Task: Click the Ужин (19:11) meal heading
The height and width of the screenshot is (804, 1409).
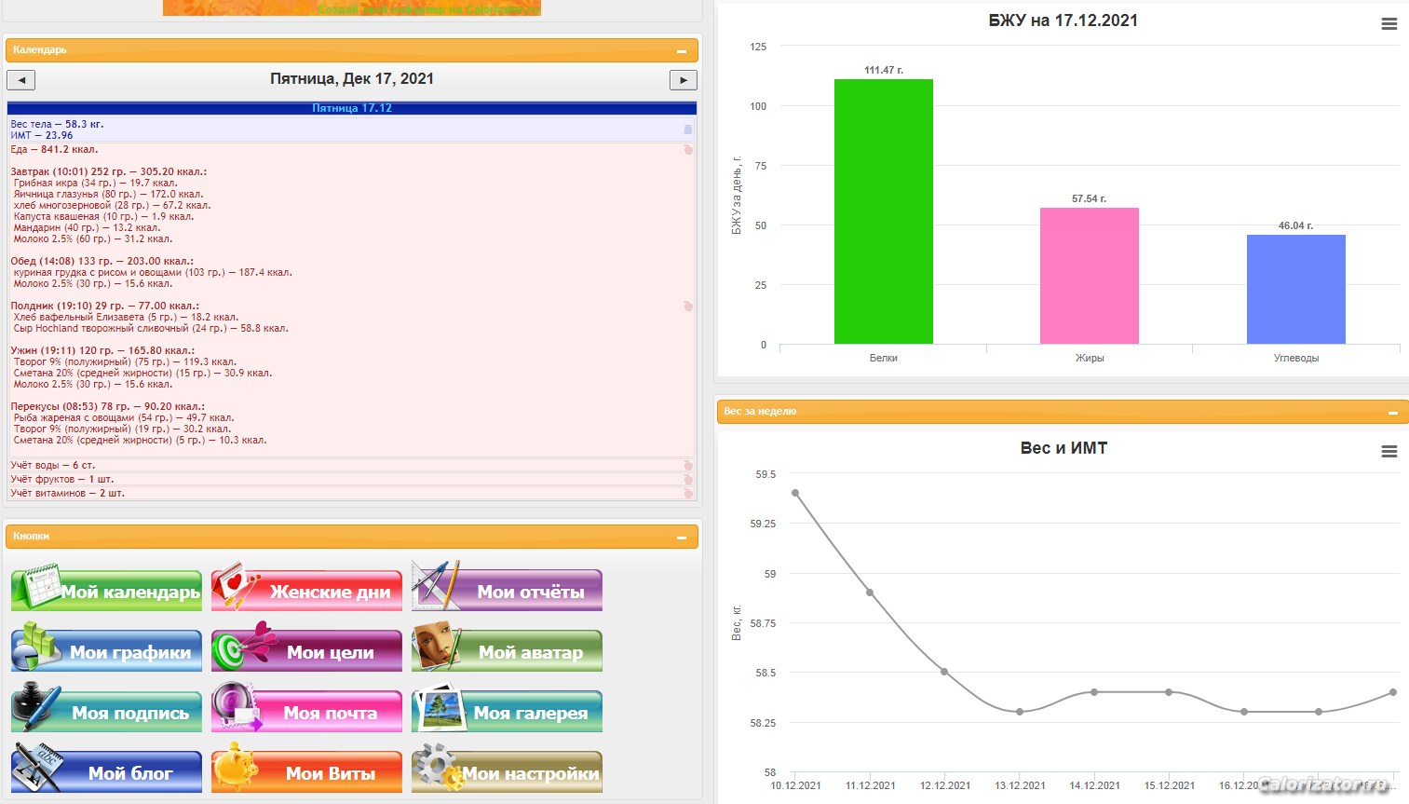Action: (x=102, y=350)
